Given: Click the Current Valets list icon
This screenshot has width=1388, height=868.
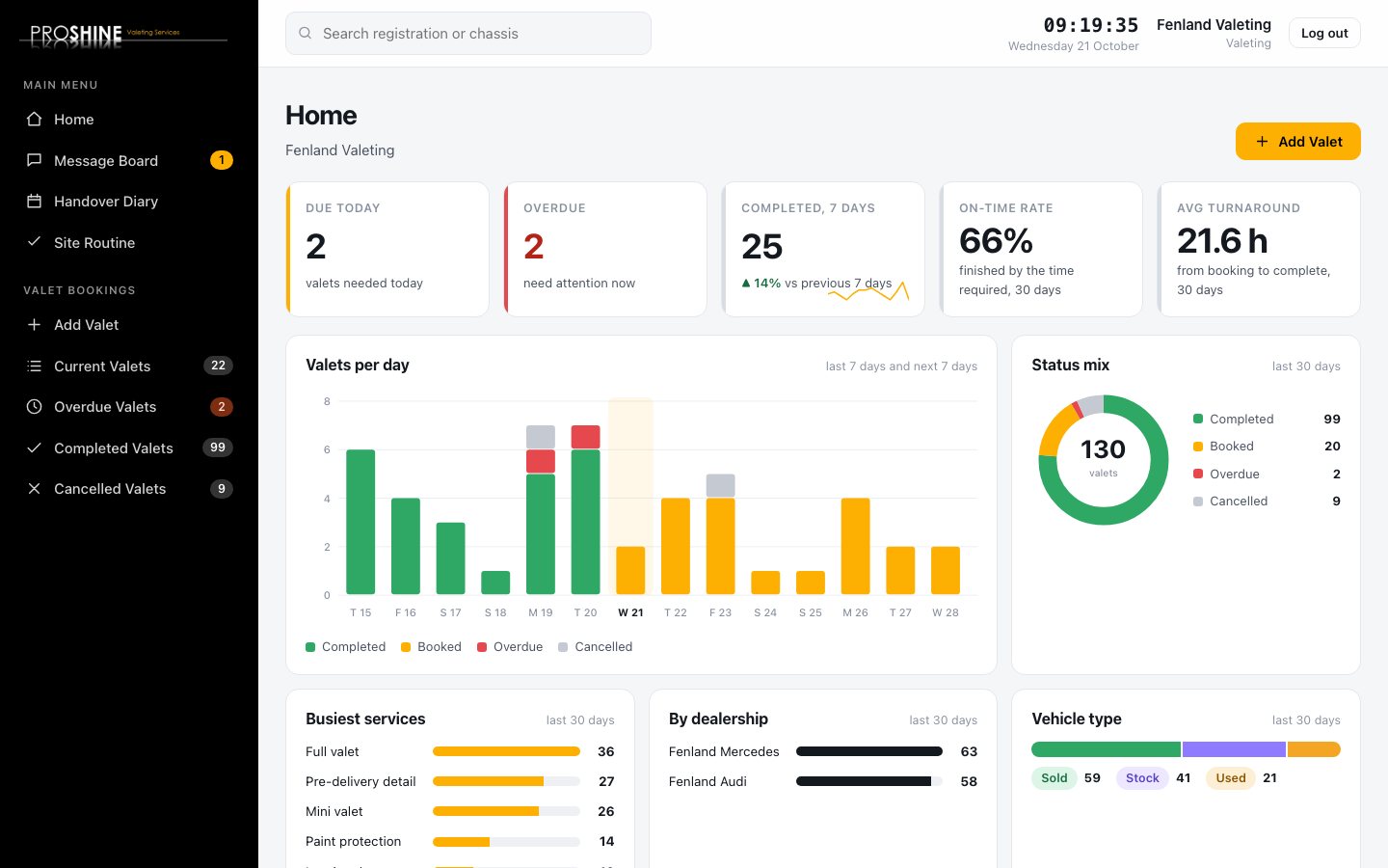Looking at the screenshot, I should click(34, 366).
